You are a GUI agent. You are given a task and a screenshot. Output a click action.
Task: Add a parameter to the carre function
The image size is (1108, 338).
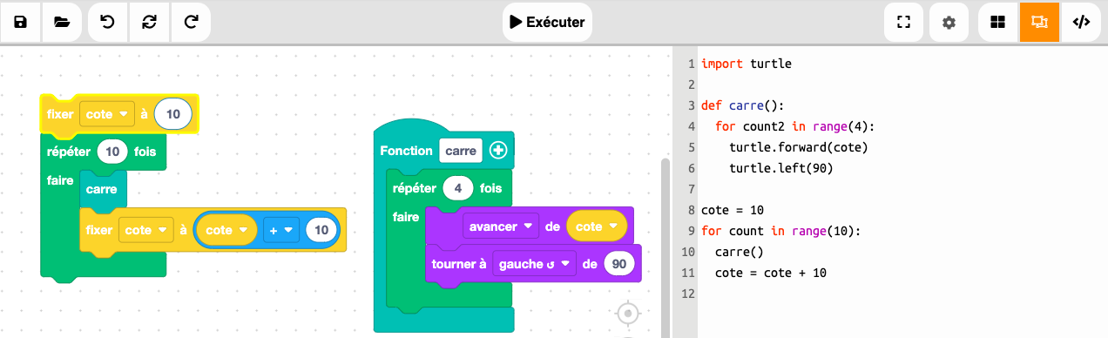click(498, 150)
